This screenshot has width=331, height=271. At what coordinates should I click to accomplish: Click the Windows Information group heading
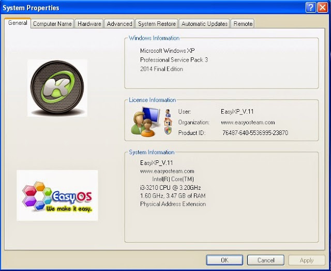(x=154, y=38)
